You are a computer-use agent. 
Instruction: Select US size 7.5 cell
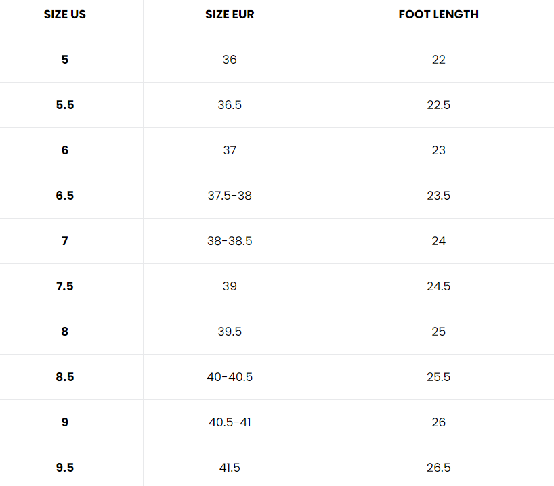(65, 286)
